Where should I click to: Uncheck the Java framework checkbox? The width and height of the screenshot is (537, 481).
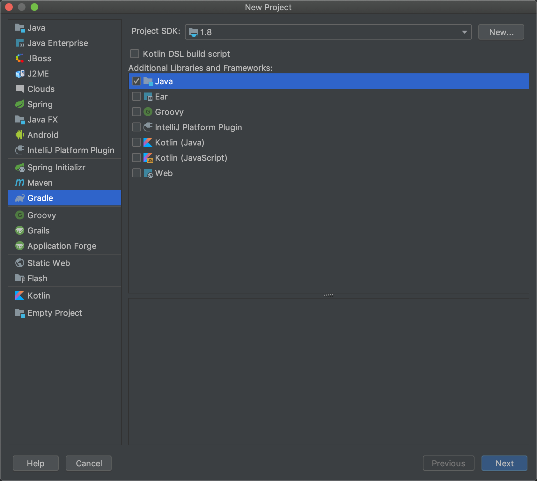pos(136,81)
